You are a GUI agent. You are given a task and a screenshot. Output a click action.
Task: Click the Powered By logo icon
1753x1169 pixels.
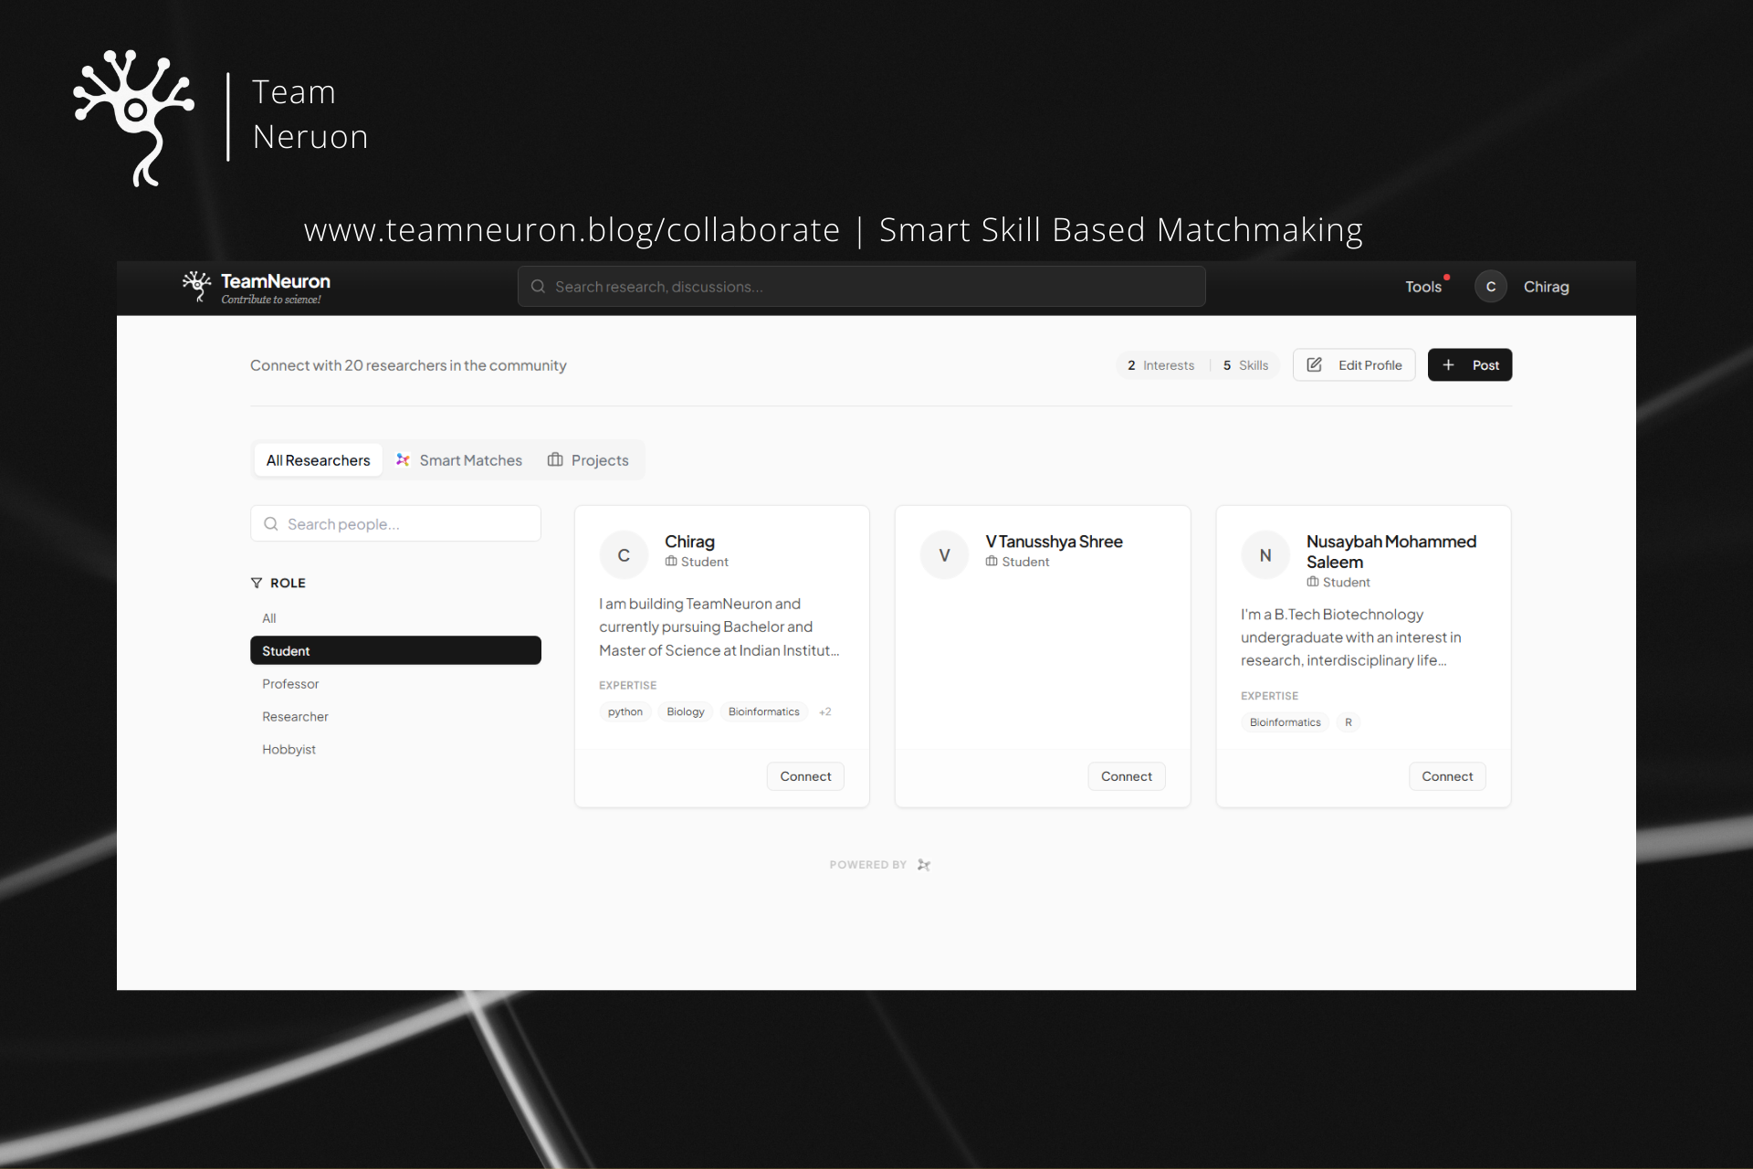click(x=924, y=865)
